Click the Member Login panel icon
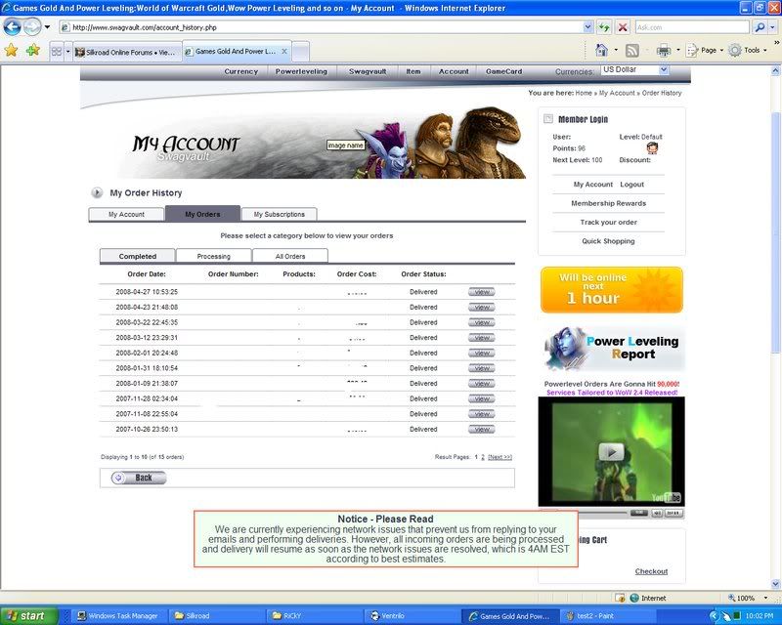This screenshot has height=625, width=782. click(x=548, y=118)
